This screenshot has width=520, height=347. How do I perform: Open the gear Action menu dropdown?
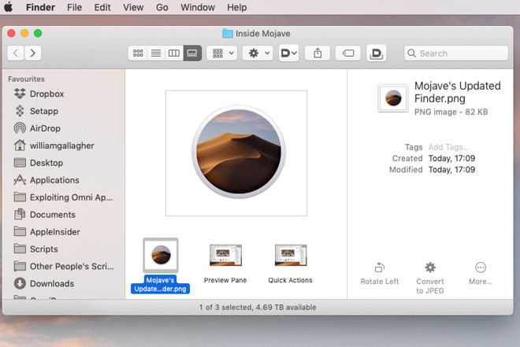(258, 53)
